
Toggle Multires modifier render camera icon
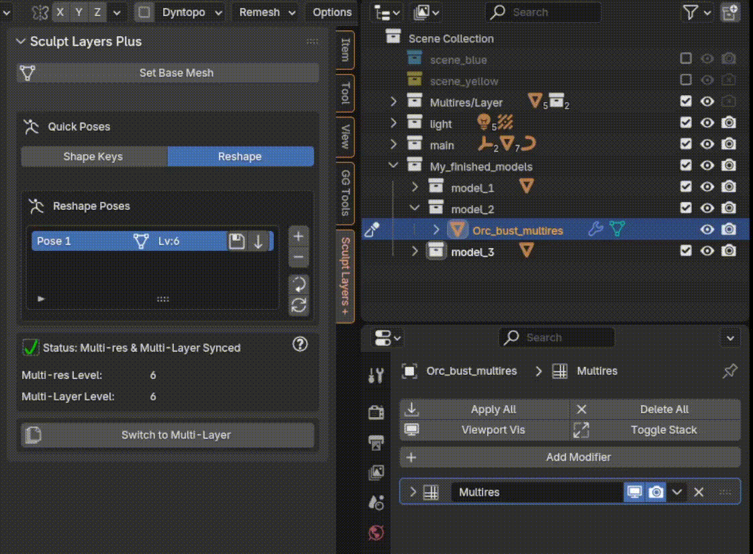pos(656,492)
